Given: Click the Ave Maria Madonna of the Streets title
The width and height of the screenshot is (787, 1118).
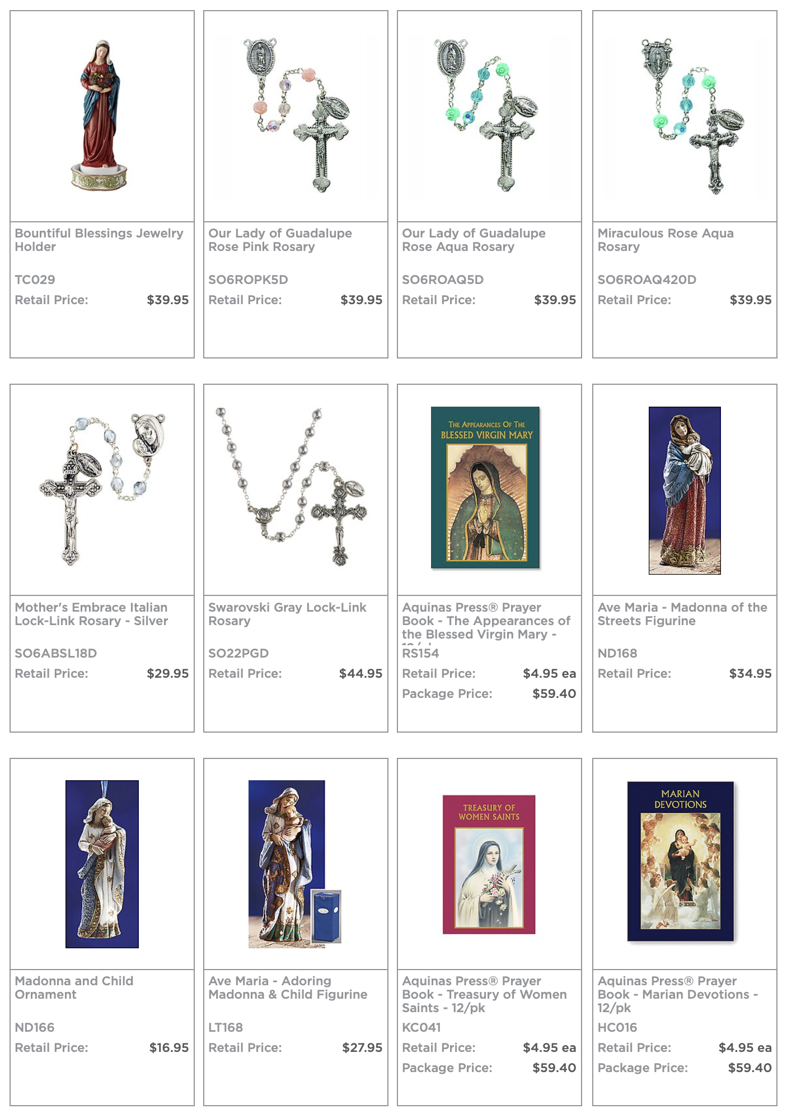Looking at the screenshot, I should [682, 614].
